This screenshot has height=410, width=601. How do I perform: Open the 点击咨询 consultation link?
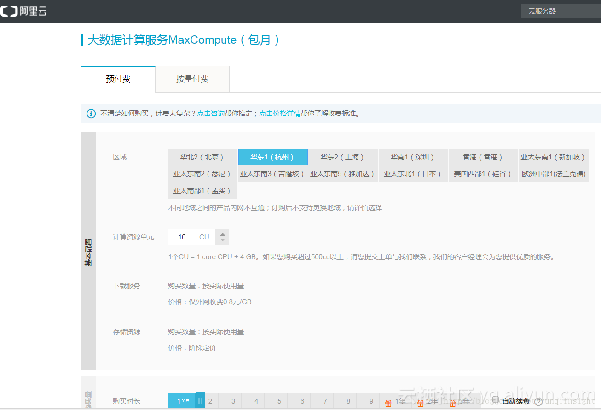click(211, 114)
